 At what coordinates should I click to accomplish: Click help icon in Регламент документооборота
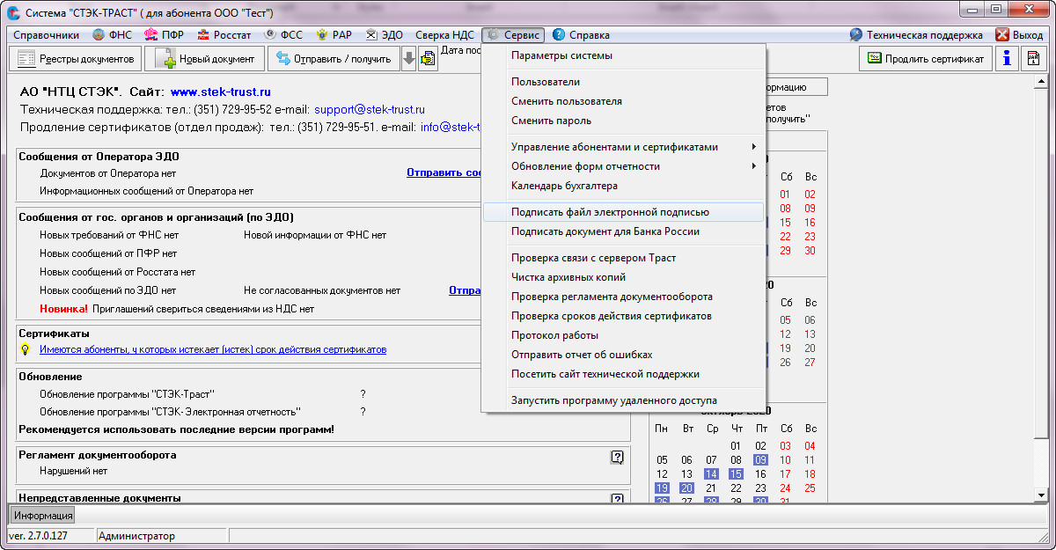[617, 457]
